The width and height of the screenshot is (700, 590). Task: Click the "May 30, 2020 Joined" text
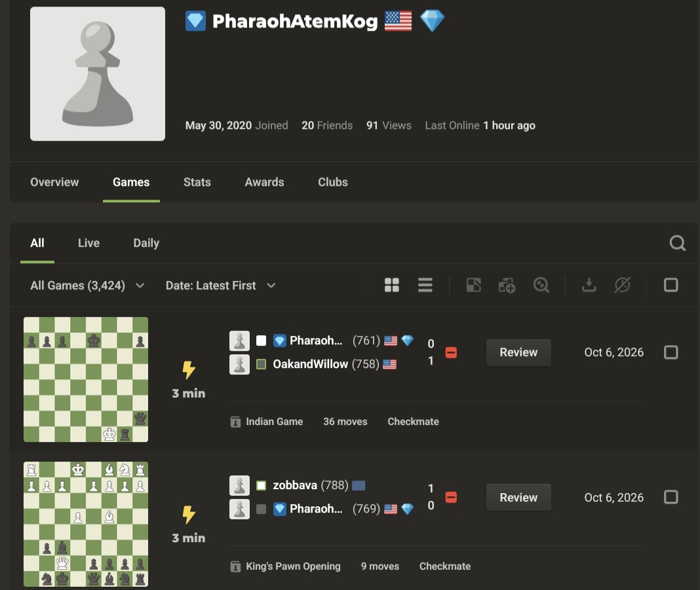tap(237, 125)
